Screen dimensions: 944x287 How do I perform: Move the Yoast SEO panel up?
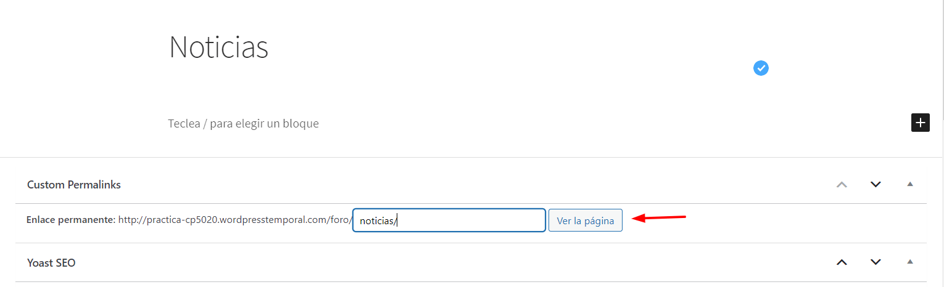click(x=842, y=262)
